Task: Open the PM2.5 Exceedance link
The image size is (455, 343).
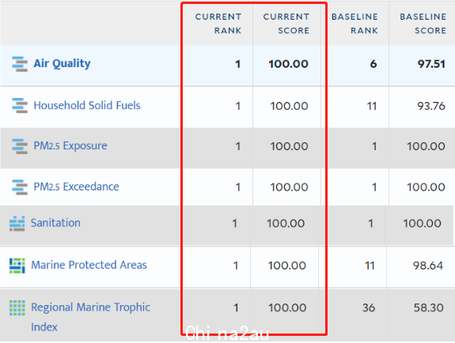Action: click(x=76, y=187)
